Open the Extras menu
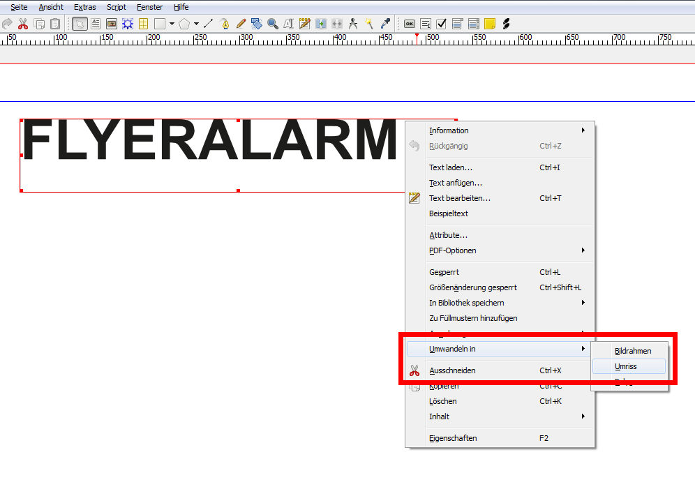The image size is (695, 496). pyautogui.click(x=84, y=7)
